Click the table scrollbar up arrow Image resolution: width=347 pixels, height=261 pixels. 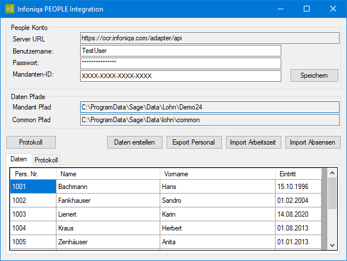click(x=332, y=173)
